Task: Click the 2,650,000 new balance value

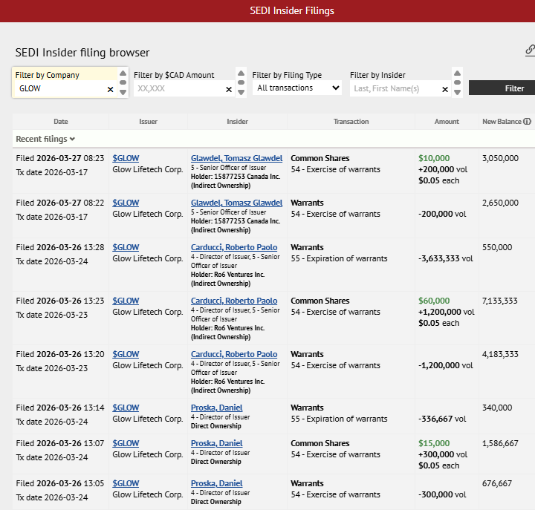Action: pos(500,203)
